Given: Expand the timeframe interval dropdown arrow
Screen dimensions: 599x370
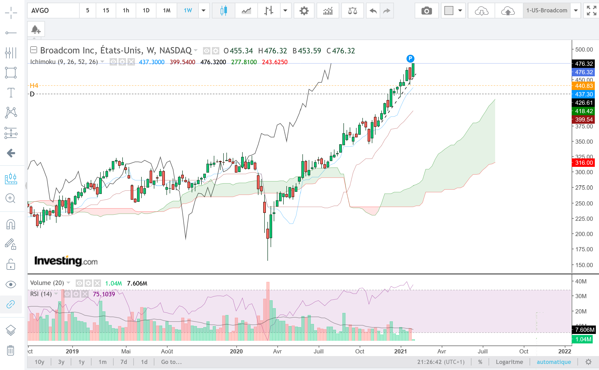Looking at the screenshot, I should (x=204, y=11).
